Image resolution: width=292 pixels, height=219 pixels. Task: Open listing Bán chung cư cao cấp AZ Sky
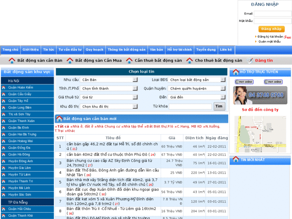[x=109, y=163]
